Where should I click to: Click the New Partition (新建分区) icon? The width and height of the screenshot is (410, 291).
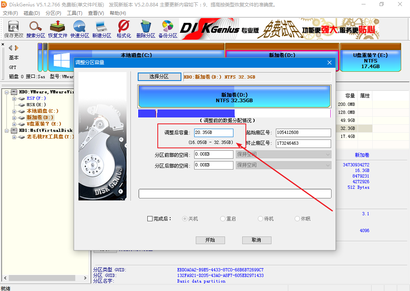tap(102, 29)
